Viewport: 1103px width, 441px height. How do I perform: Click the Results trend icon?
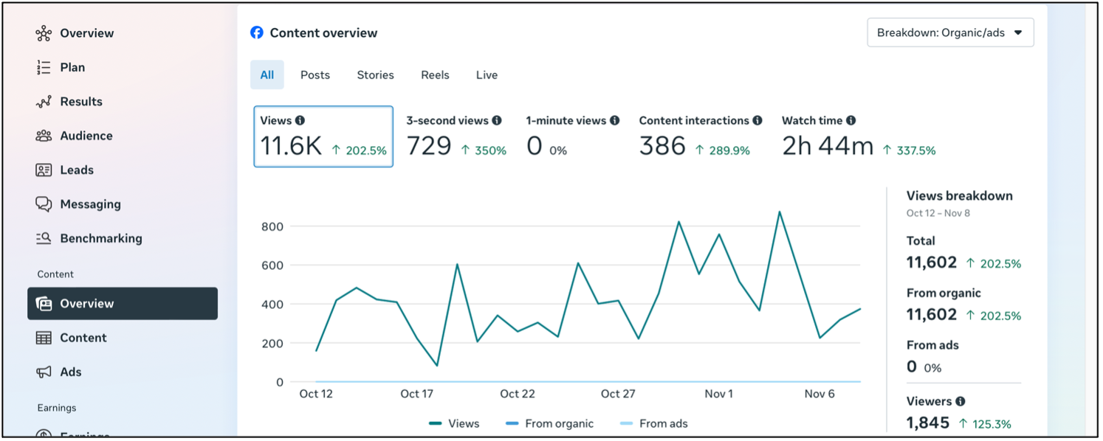point(44,102)
